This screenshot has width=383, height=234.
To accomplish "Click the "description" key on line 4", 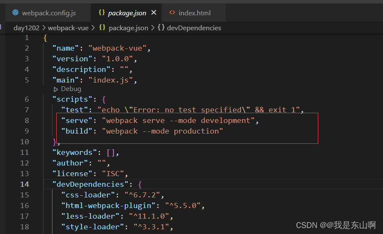I will (81, 69).
